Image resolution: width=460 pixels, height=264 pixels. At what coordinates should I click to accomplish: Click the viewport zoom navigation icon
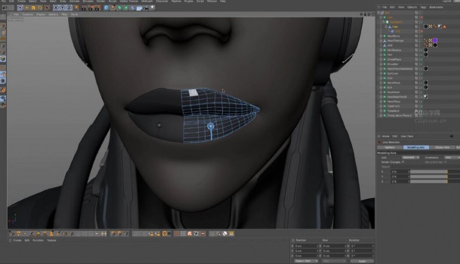pos(365,14)
